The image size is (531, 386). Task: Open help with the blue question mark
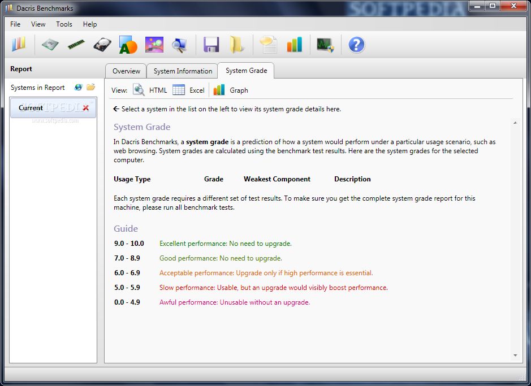coord(356,45)
